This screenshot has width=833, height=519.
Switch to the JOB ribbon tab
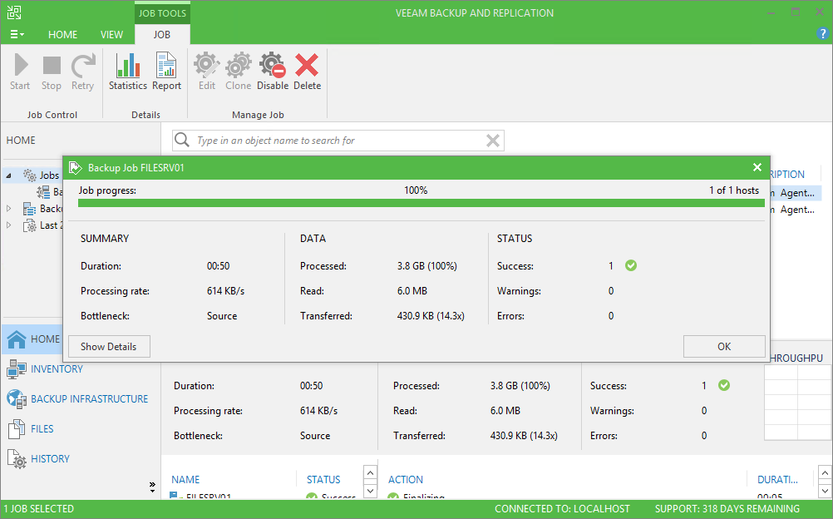162,34
